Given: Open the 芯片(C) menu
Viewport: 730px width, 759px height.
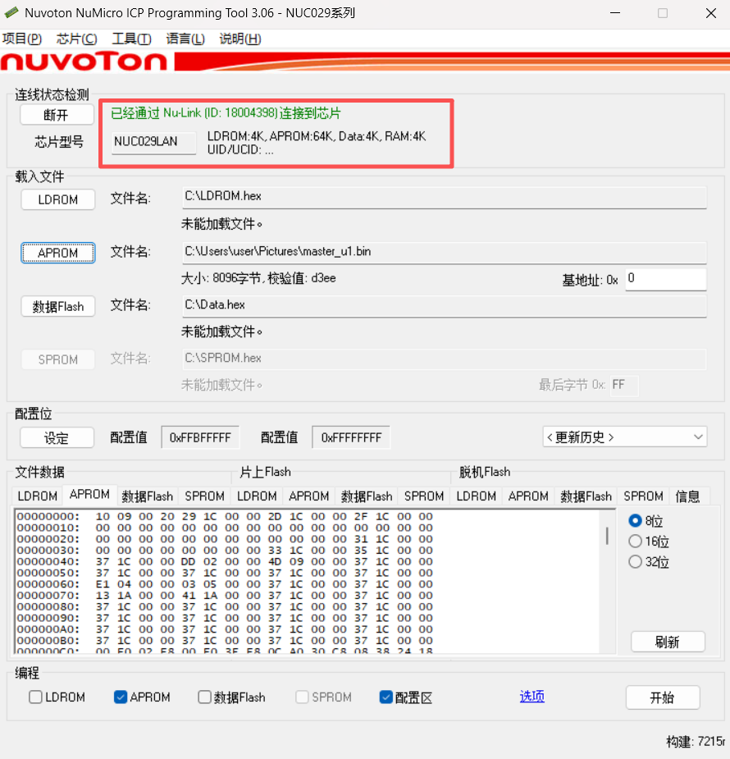Looking at the screenshot, I should (x=76, y=39).
